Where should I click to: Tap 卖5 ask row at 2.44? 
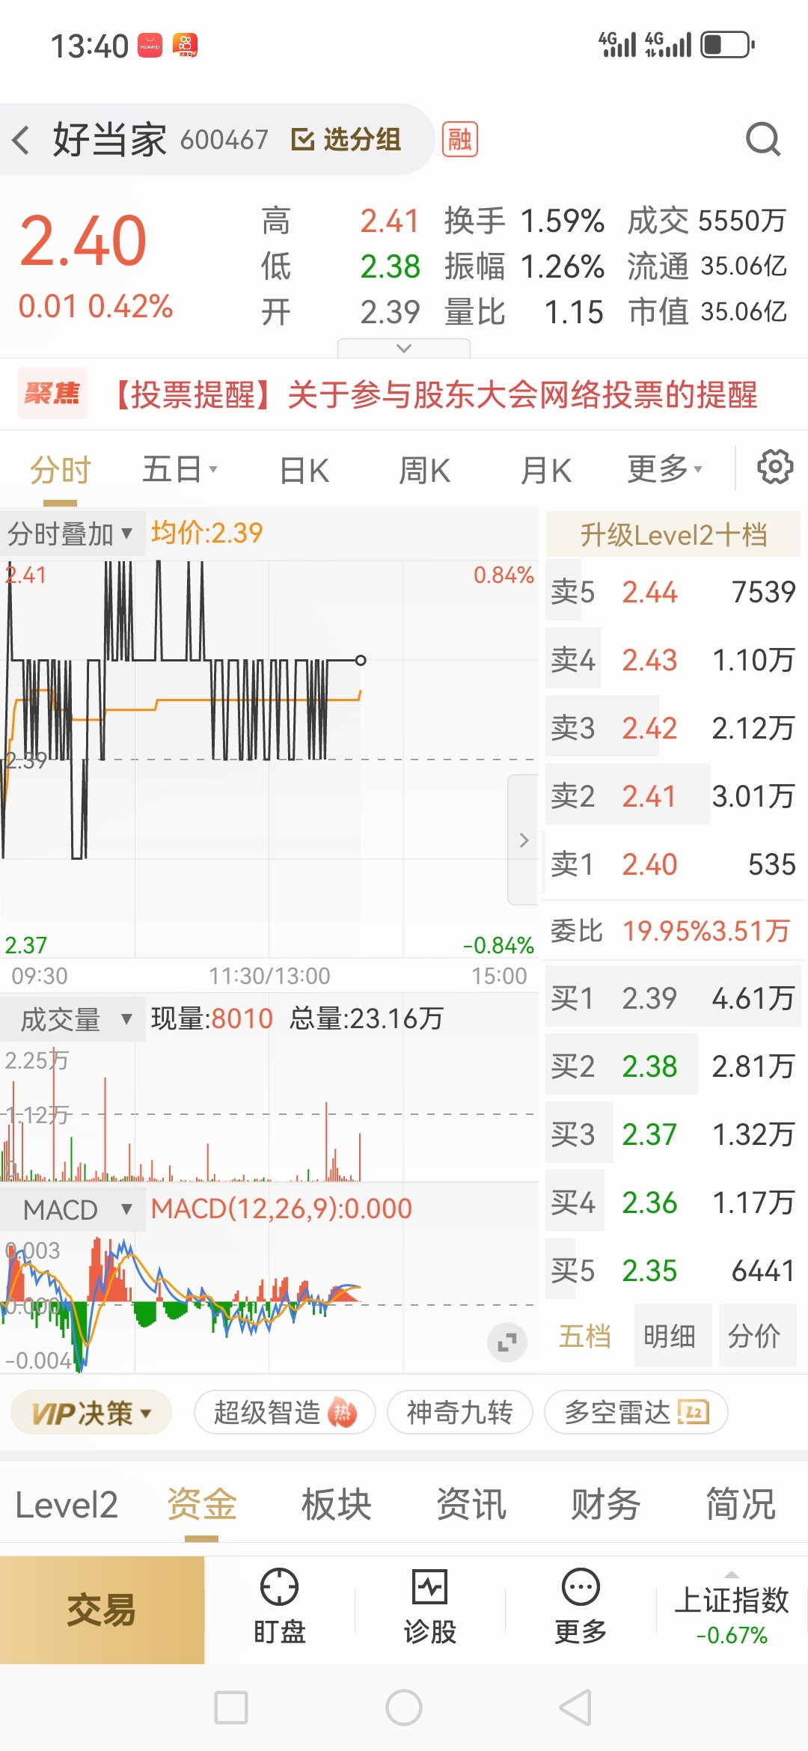click(673, 592)
